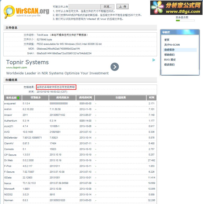Click the F-Prot row name

click(8, 166)
